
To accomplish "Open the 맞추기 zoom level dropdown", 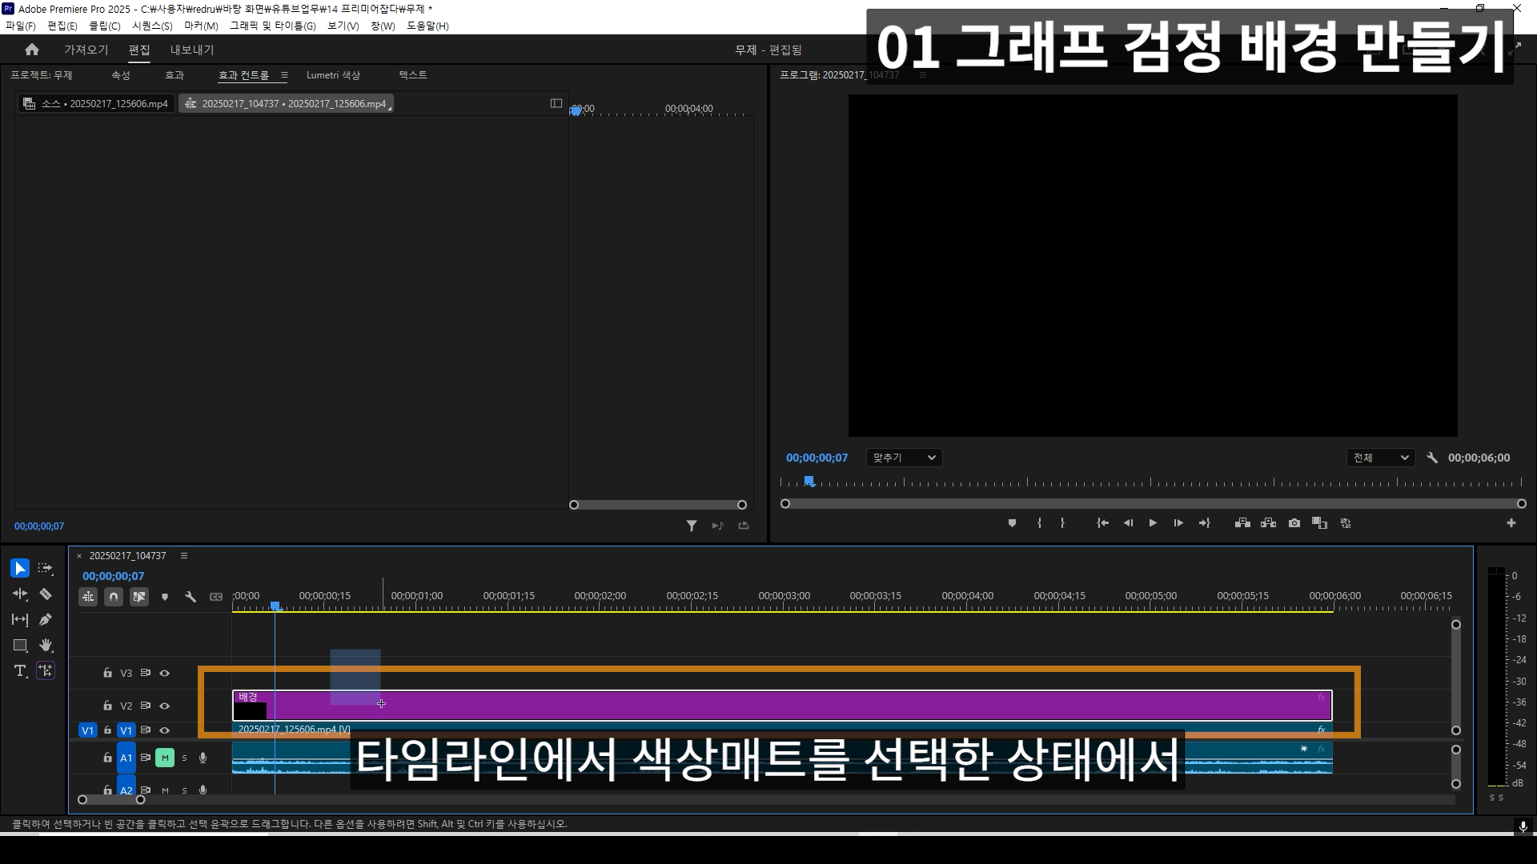I will (x=903, y=458).
